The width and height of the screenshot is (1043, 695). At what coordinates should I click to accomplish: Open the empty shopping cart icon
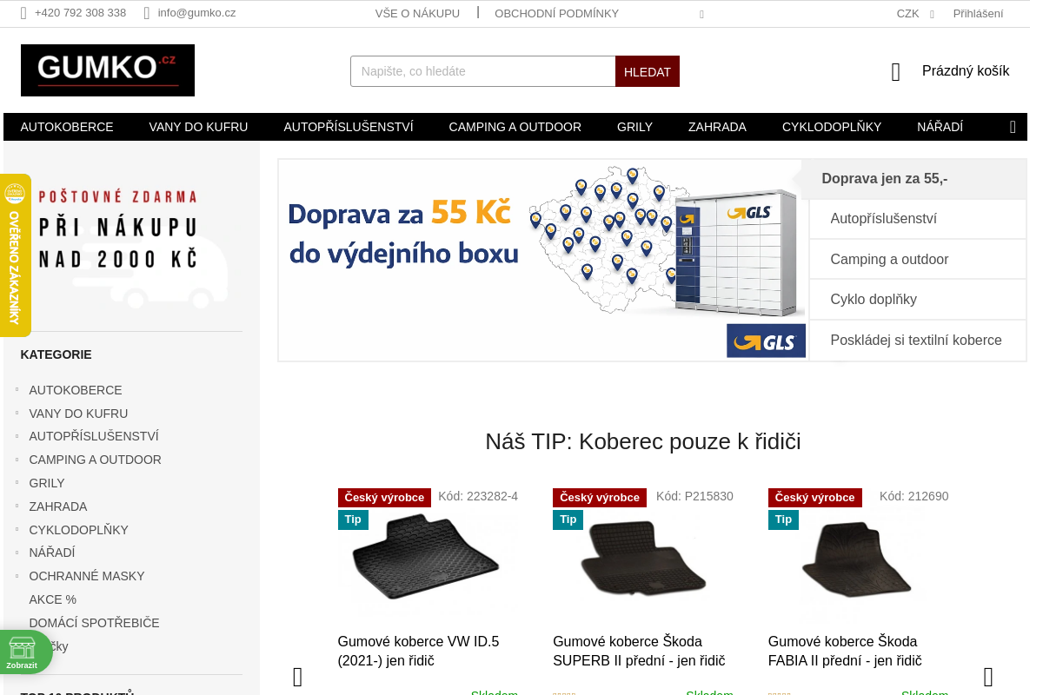coord(896,72)
